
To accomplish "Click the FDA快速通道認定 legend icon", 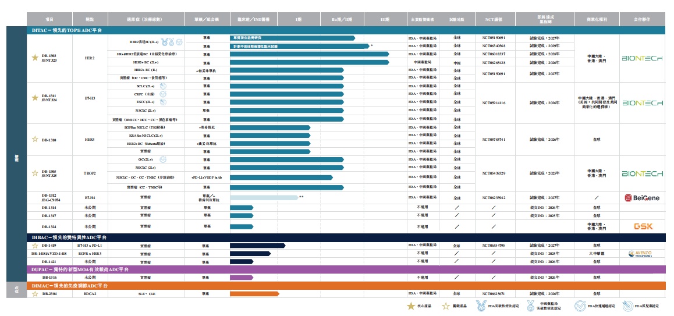I will tap(579, 306).
